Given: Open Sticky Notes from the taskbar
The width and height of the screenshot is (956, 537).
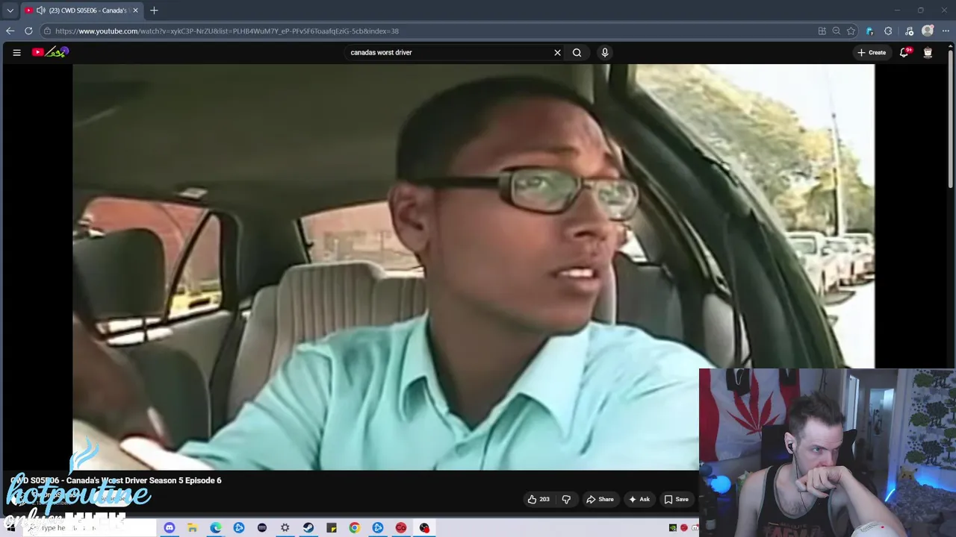Looking at the screenshot, I should coord(331,528).
